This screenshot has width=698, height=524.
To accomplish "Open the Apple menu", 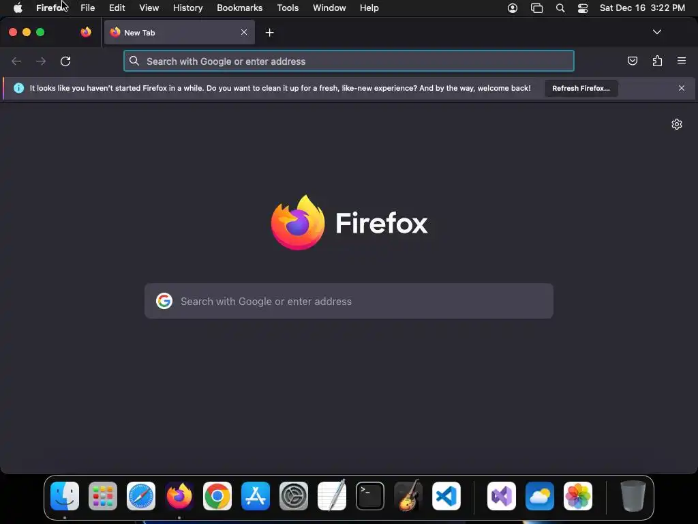I will 18,8.
